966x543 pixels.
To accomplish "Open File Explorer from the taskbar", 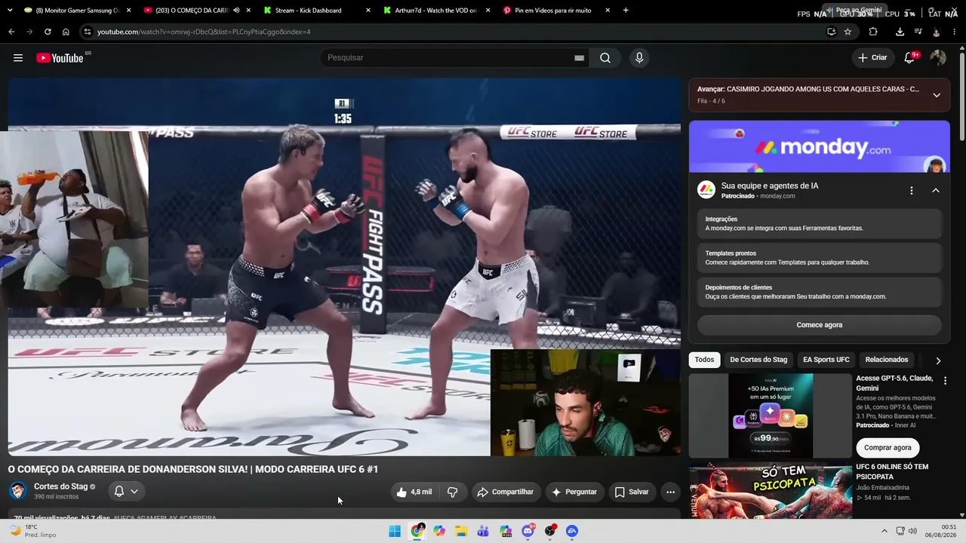I will [461, 531].
